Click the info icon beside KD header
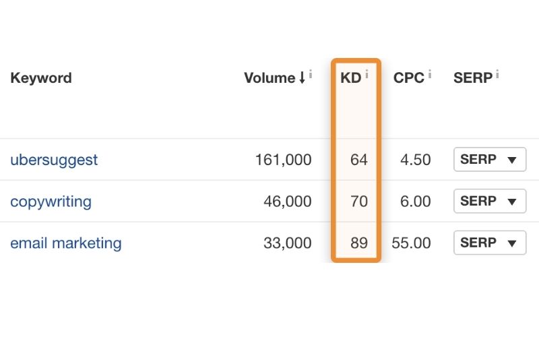539x337 pixels. click(367, 74)
